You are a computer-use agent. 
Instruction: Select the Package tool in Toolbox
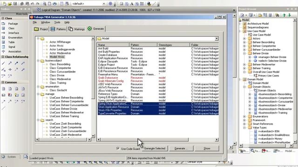pos(13,24)
